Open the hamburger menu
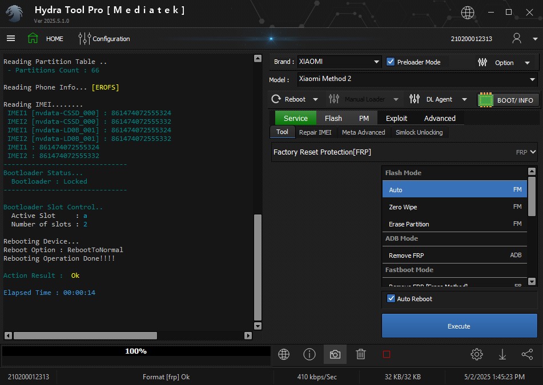This screenshot has width=543, height=385. (x=11, y=38)
